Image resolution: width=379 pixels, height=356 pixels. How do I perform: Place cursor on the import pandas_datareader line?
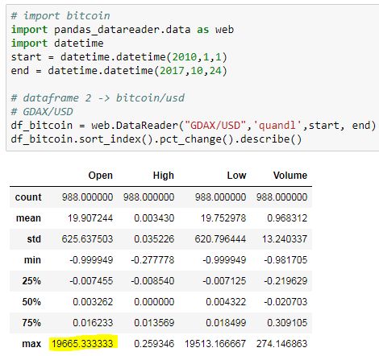[123, 30]
